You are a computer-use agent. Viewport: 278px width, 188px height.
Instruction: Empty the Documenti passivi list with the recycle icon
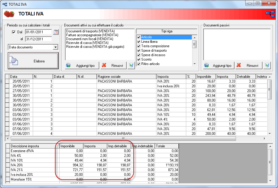click(x=267, y=65)
